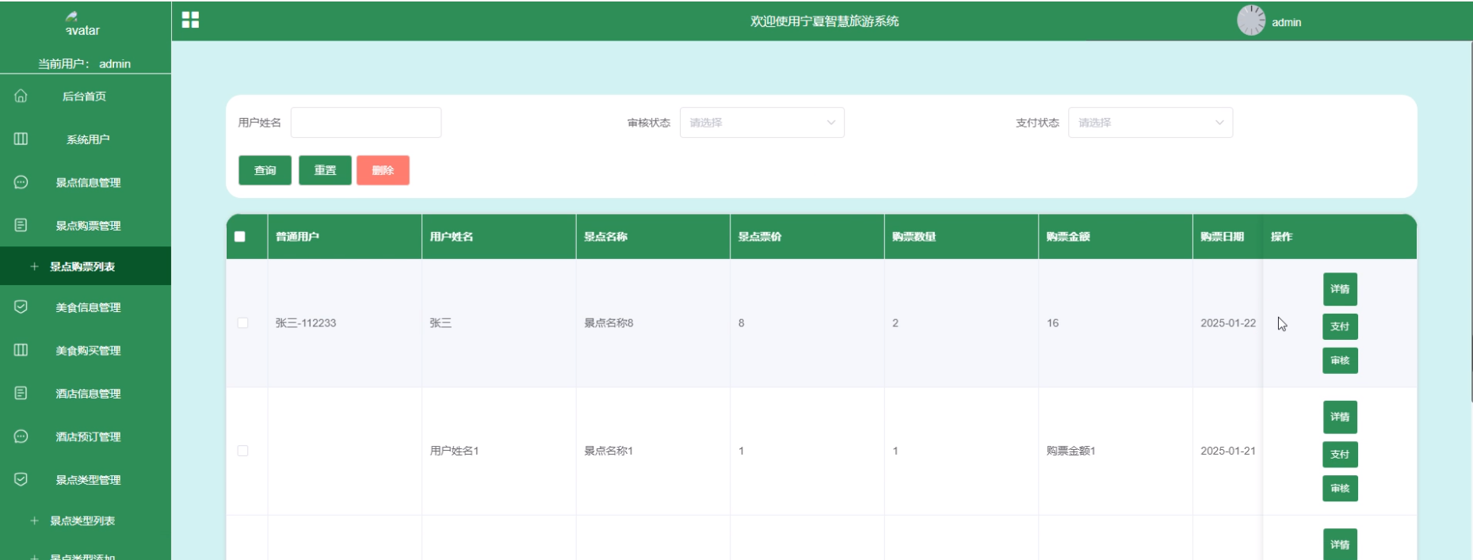The height and width of the screenshot is (560, 1473).
Task: Expand the 酒店信息管理 menu
Action: (x=86, y=394)
